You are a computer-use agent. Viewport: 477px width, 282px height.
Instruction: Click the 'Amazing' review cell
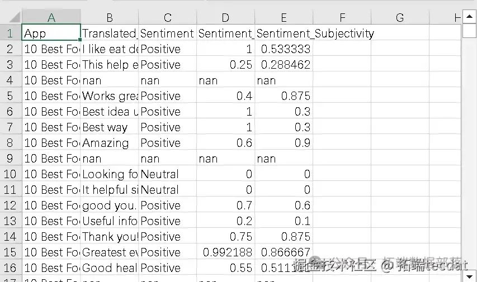coord(109,143)
